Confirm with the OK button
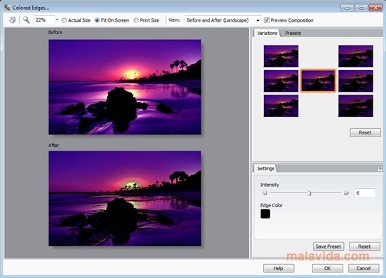Image resolution: width=386 pixels, height=278 pixels. point(328,268)
